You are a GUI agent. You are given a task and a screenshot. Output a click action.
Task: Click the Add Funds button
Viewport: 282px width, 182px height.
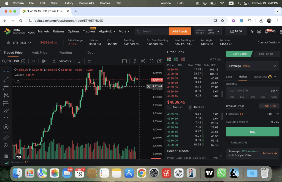click(180, 31)
